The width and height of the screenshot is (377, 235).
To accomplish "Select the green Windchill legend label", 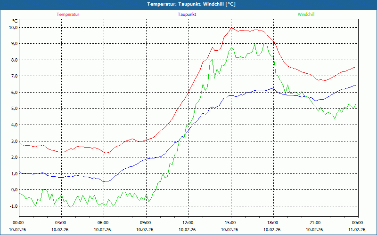I will 306,15.
